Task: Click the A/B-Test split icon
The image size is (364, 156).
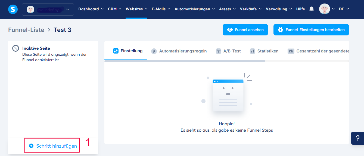Action: click(x=219, y=51)
